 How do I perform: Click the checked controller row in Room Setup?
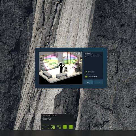click(x=90, y=72)
